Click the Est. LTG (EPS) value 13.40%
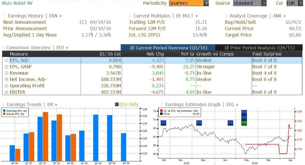 (200, 35)
